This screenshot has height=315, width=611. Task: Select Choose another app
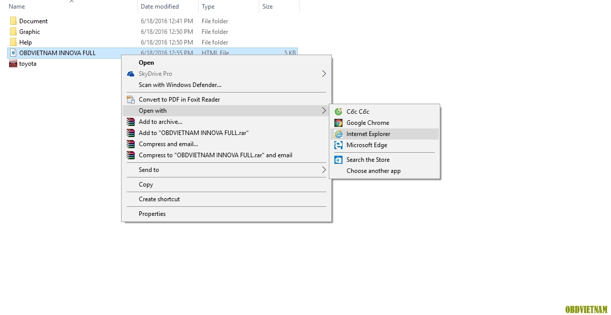tap(385, 171)
